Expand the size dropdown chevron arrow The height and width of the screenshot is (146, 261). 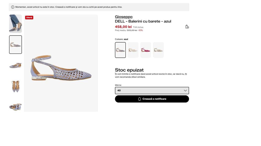click(185, 91)
